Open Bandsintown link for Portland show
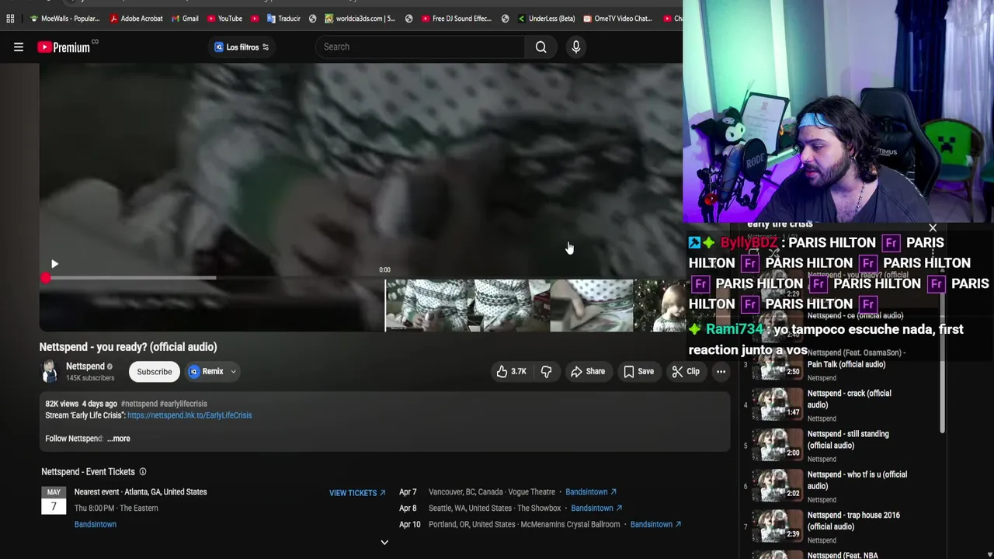 [x=656, y=524]
